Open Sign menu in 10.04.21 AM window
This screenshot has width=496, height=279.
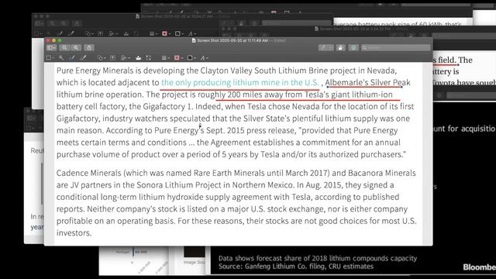click(x=113, y=33)
